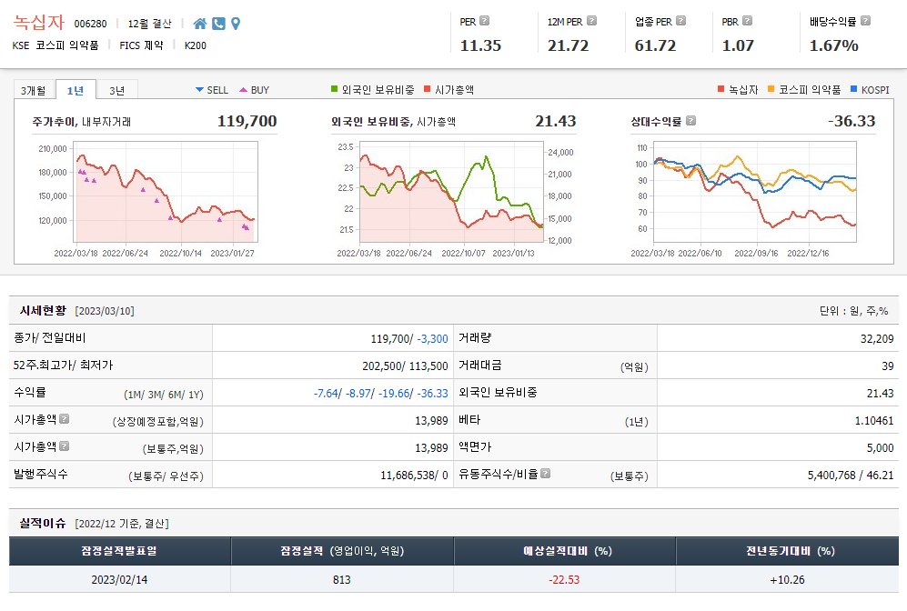Click the day change value -3,300
Screen dimensions: 907x611
click(x=433, y=339)
